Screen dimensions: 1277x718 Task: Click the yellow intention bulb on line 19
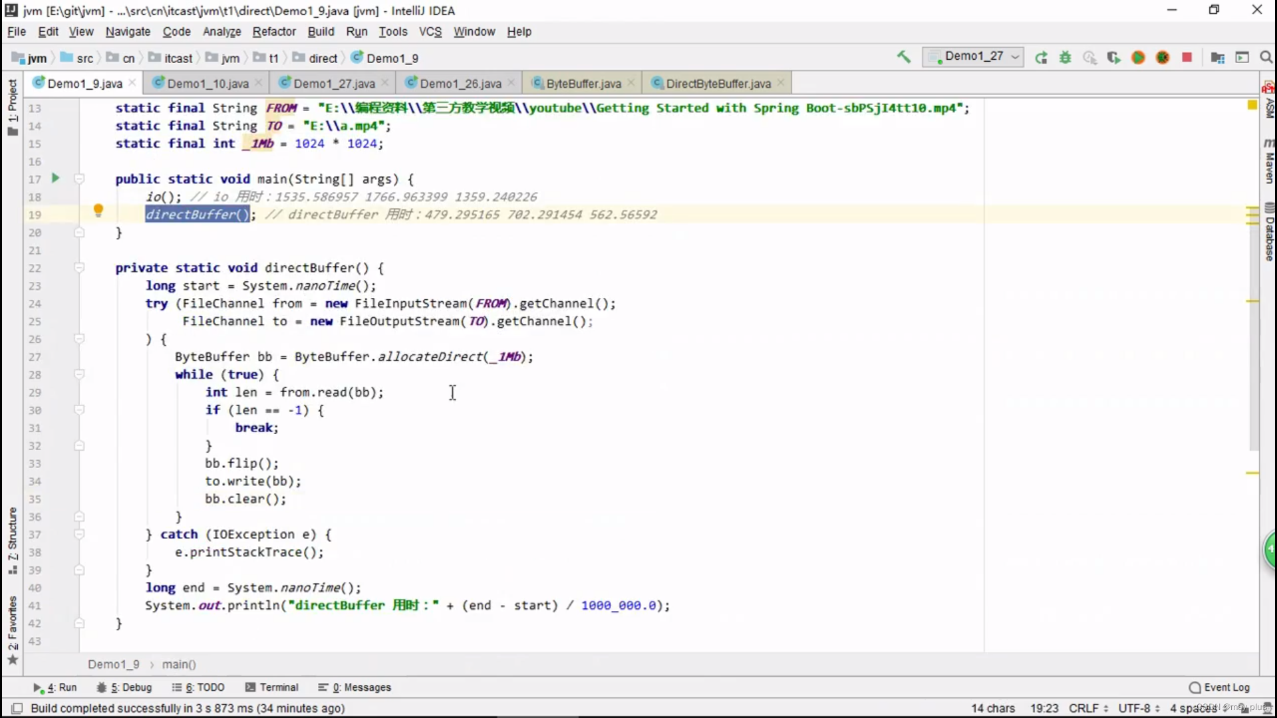pos(98,211)
